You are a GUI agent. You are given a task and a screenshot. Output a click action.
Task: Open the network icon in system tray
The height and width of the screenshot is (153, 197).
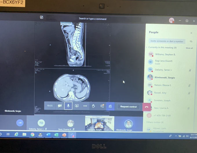coord(184,136)
